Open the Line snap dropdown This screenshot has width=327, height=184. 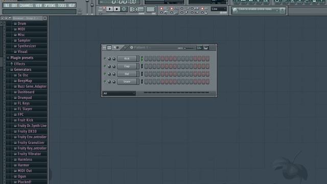[x=219, y=9]
